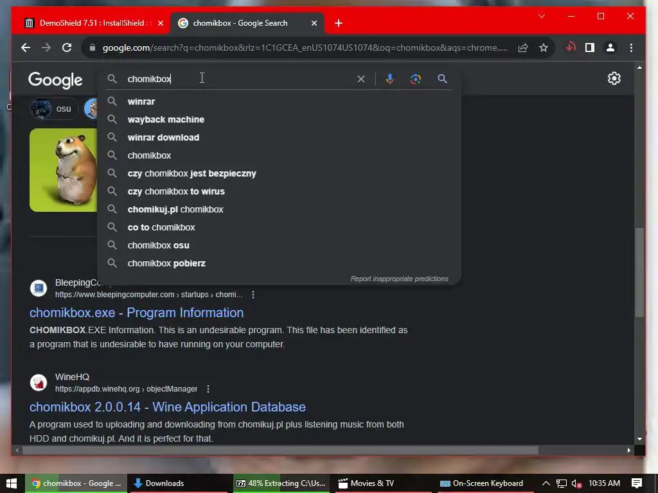Click the muted volume tray icon

pyautogui.click(x=576, y=484)
